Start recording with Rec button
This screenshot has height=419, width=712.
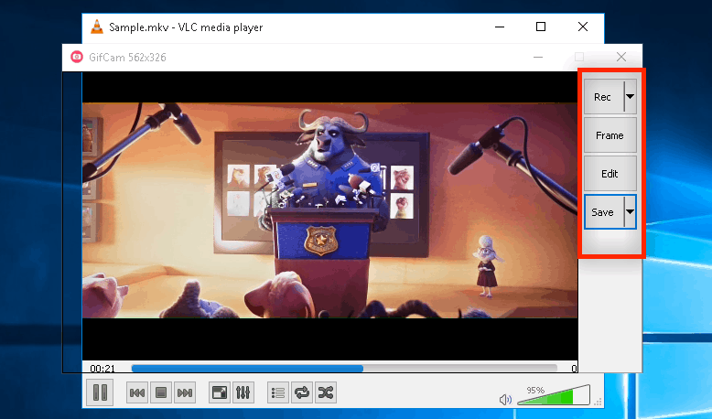point(603,97)
